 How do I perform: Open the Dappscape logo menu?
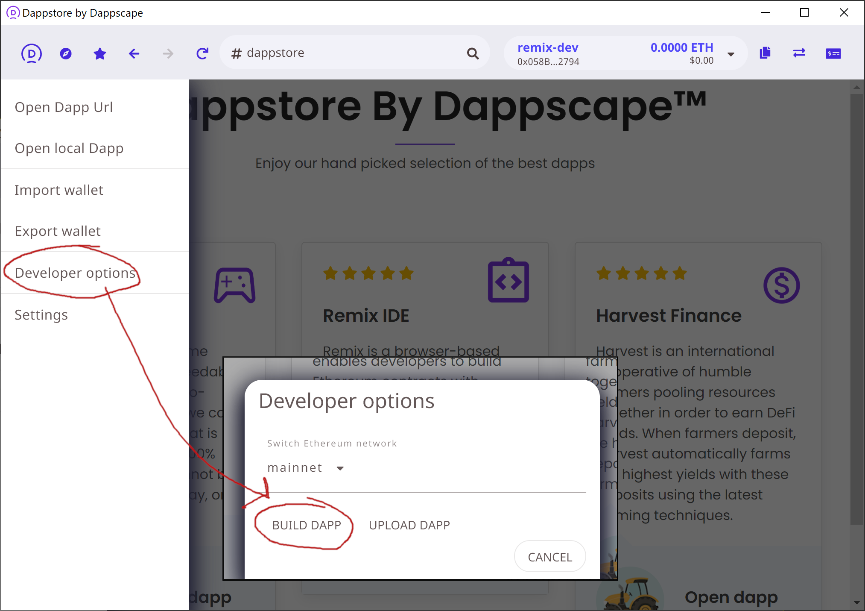(32, 53)
